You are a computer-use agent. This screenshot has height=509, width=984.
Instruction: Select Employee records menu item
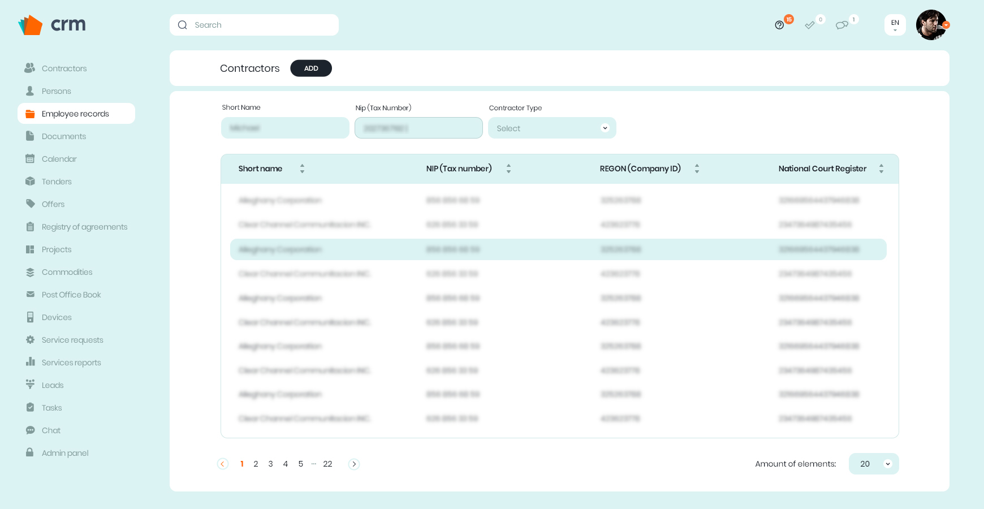click(x=76, y=114)
